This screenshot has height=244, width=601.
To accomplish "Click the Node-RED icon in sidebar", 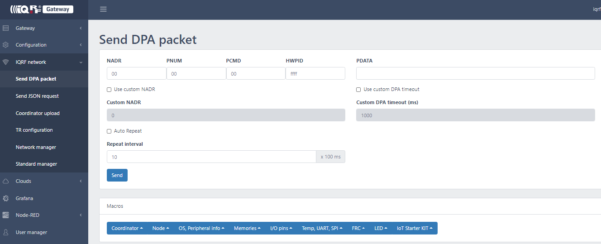I will pyautogui.click(x=6, y=215).
